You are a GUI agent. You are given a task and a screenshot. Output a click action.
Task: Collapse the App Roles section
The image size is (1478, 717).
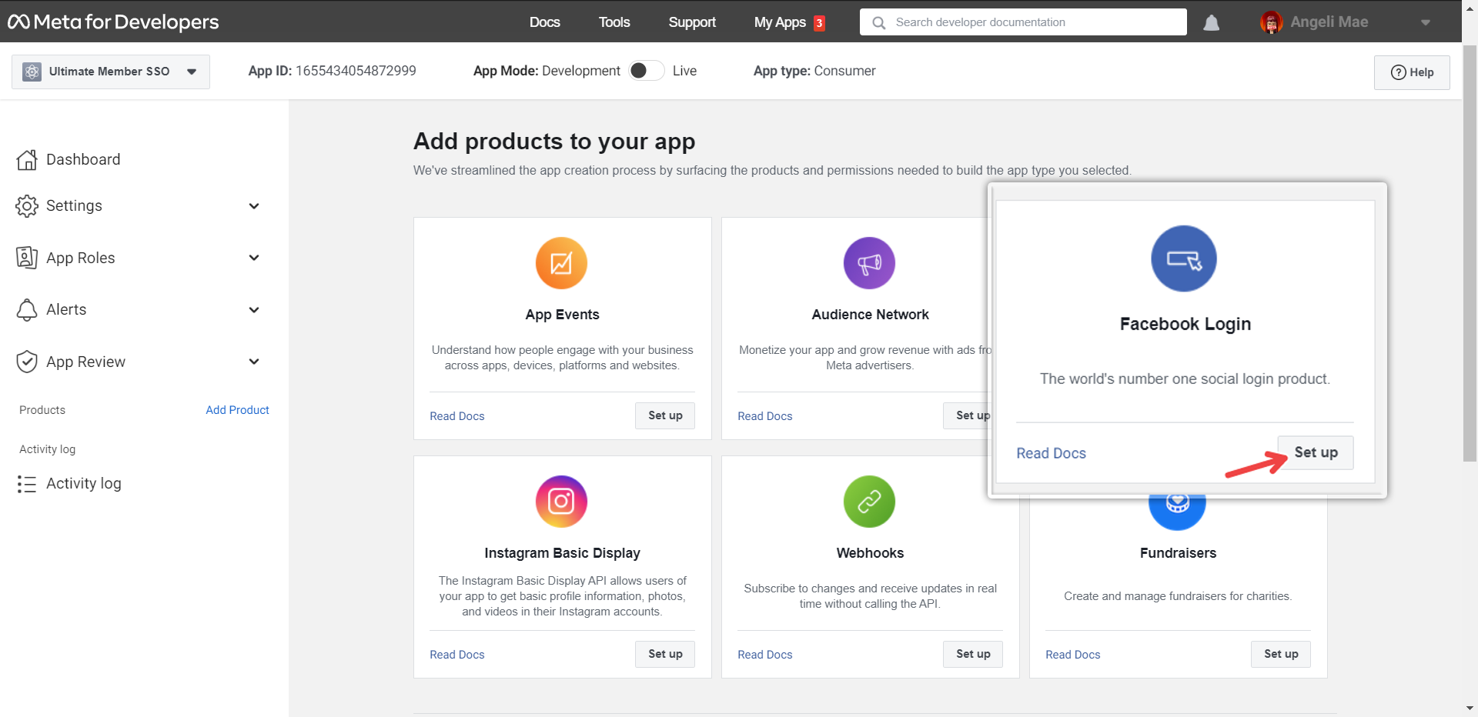click(x=253, y=258)
